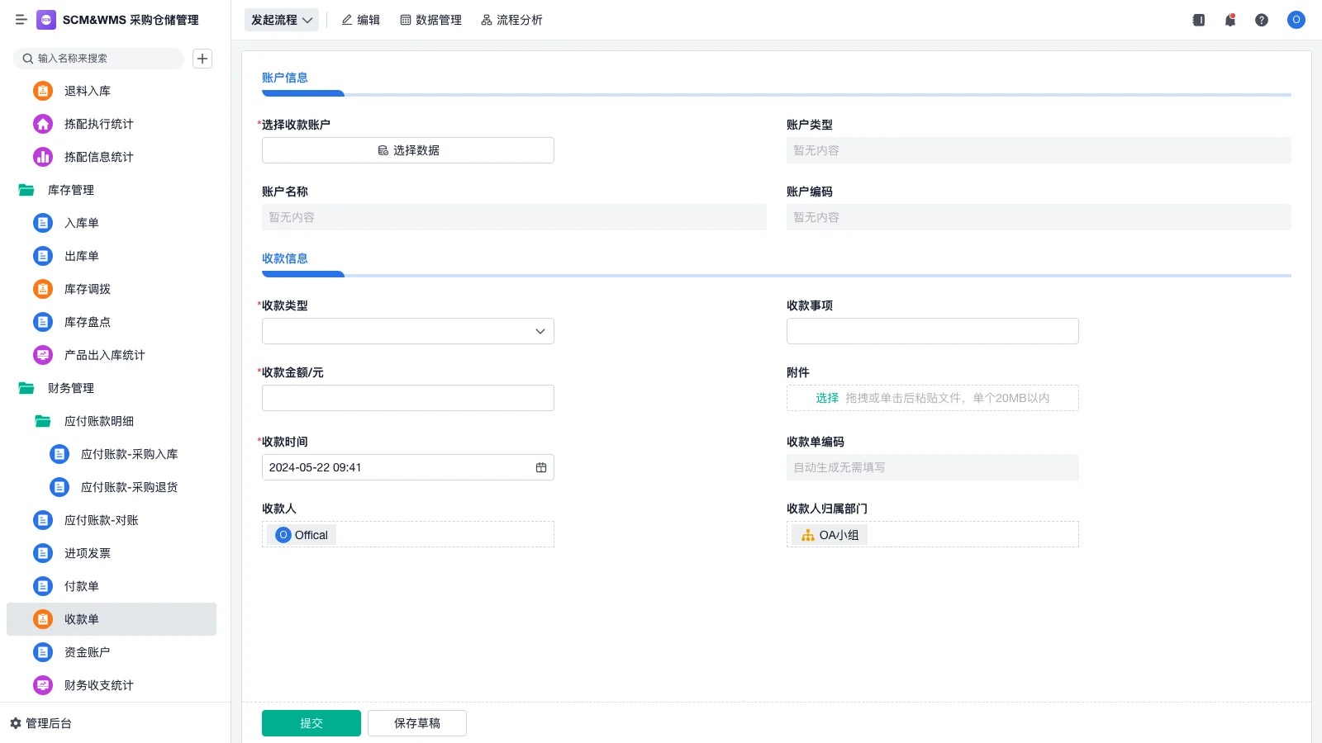Click 选择数据 to choose account
1322x743 pixels.
click(408, 150)
